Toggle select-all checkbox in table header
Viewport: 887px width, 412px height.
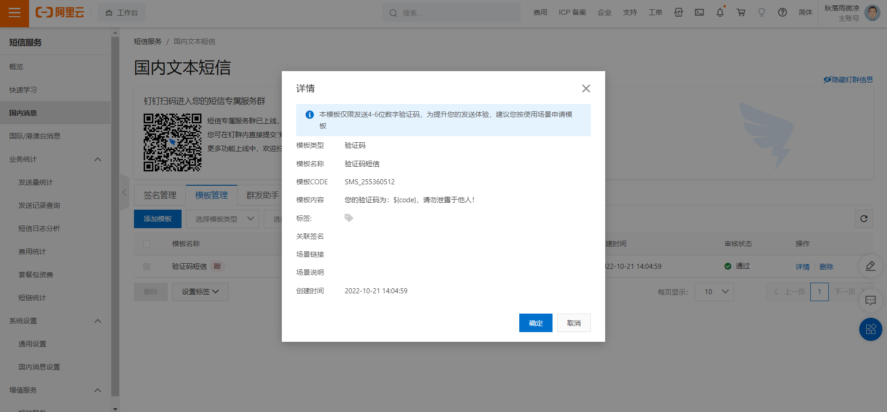(147, 244)
